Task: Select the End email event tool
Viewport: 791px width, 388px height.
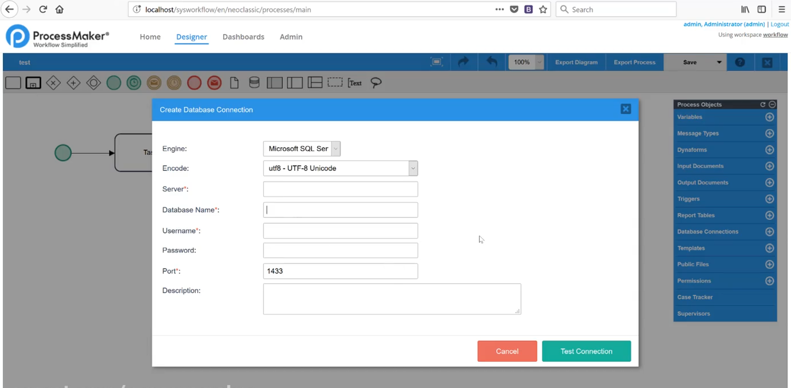Action: point(214,83)
